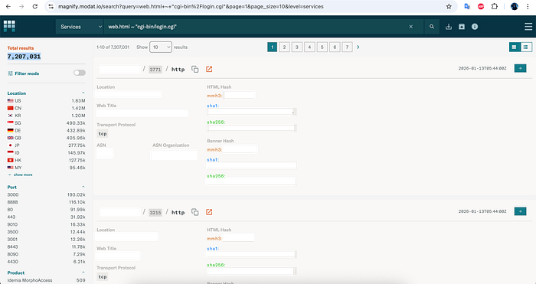
Task: Filter by location SG
Action: point(46,123)
